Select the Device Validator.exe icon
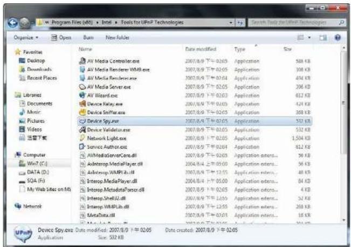The width and height of the screenshot is (351, 247). (x=82, y=130)
